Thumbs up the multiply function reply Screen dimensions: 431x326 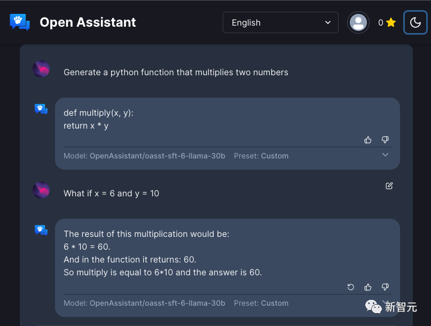click(x=368, y=140)
